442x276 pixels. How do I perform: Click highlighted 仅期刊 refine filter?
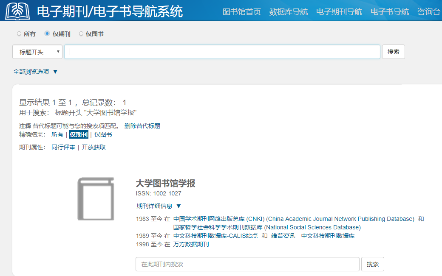[79, 135]
